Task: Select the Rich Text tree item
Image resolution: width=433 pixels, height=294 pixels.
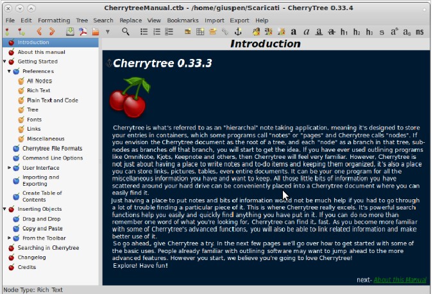Action: coord(38,90)
